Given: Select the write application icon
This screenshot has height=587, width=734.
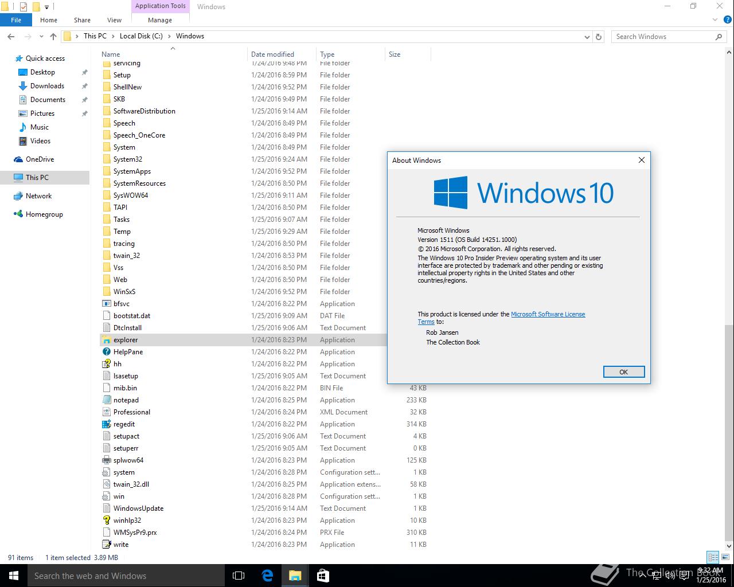Looking at the screenshot, I should pos(106,545).
